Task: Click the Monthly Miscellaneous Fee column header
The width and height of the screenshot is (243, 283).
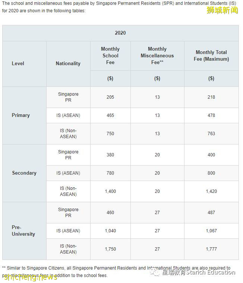Action: click(157, 55)
